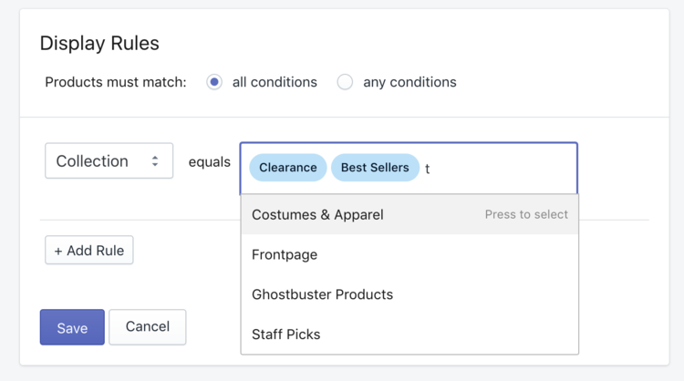684x381 pixels.
Task: Choose Costumes & Apparel from suggestions
Action: (x=317, y=215)
